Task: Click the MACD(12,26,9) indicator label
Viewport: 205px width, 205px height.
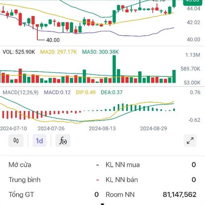Action: coord(20,93)
